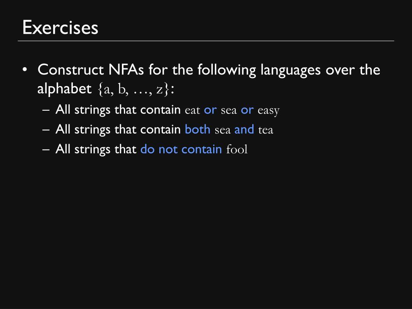Click the word "NFAs" in the first line

pyautogui.click(x=126, y=70)
